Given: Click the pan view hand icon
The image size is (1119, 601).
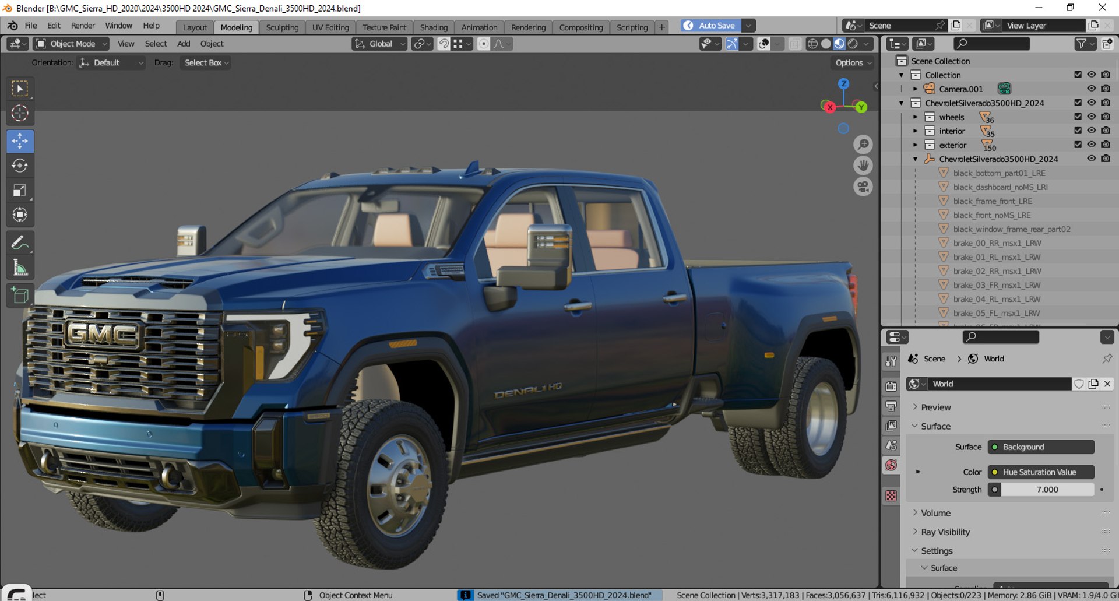Looking at the screenshot, I should pos(863,166).
